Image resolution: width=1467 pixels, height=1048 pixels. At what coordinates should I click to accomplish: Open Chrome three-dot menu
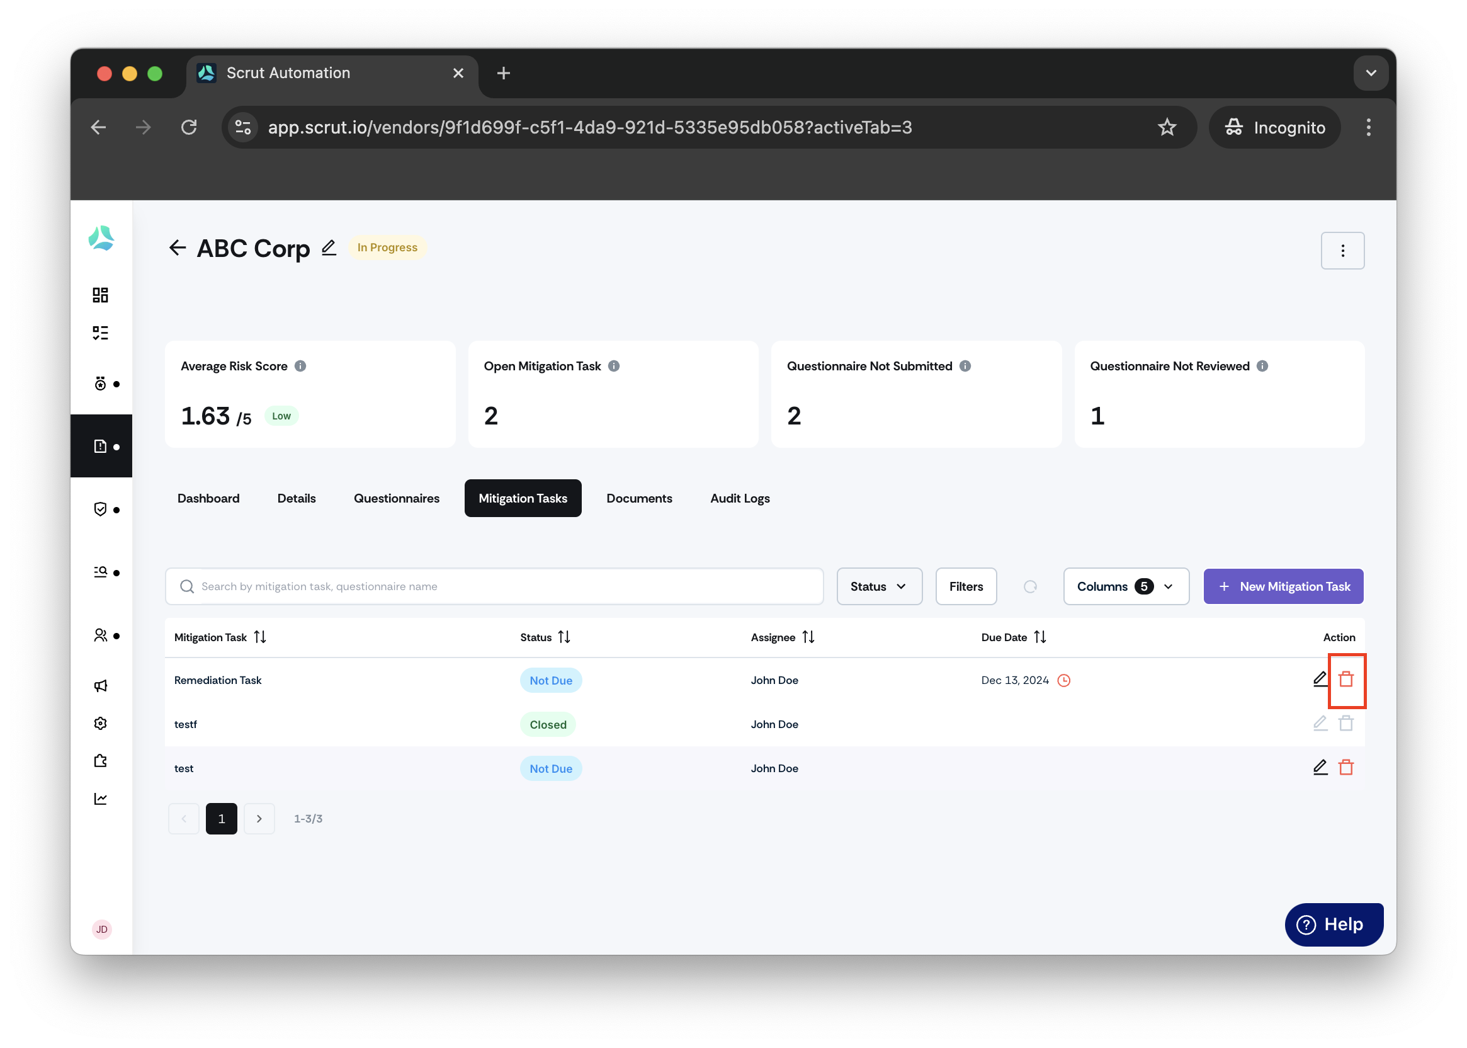(1368, 127)
